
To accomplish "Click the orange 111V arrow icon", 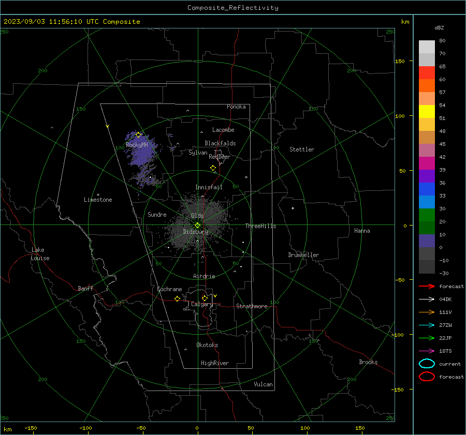I will 427,312.
